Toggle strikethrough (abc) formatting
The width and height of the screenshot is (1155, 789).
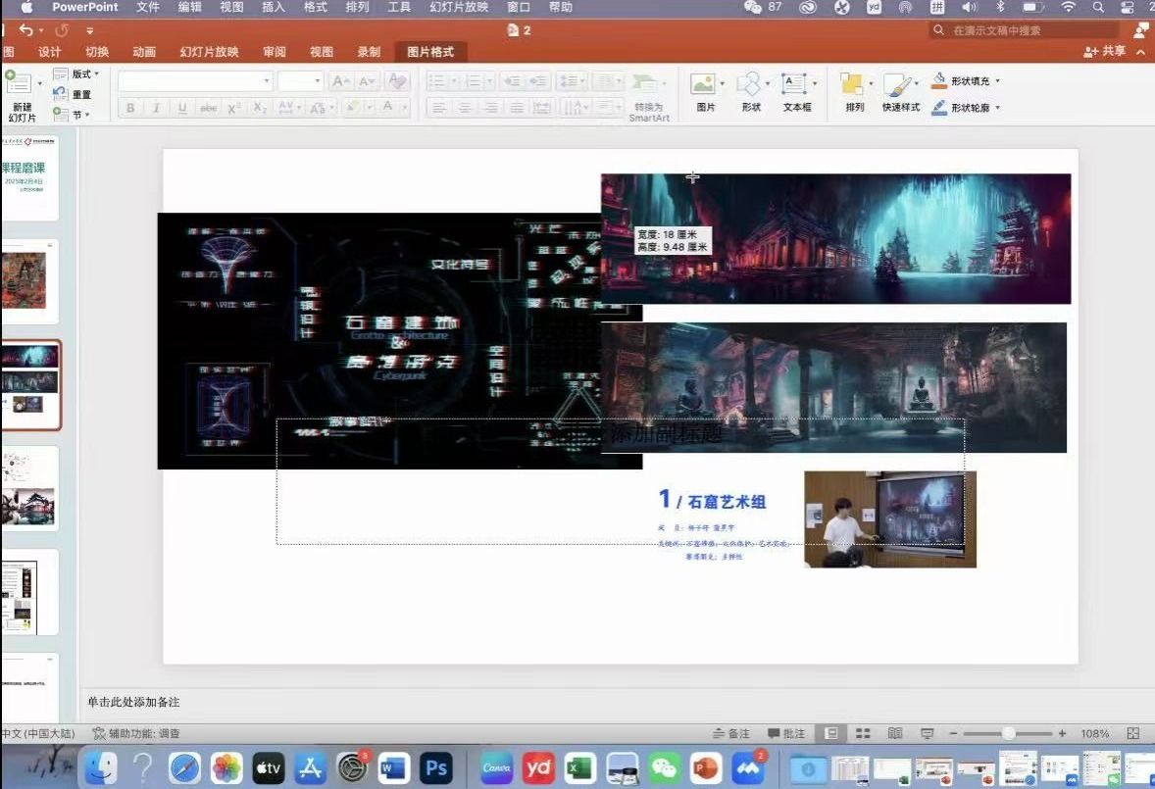209,108
